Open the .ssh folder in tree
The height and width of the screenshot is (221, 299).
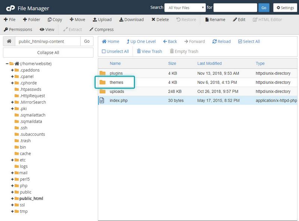21,128
